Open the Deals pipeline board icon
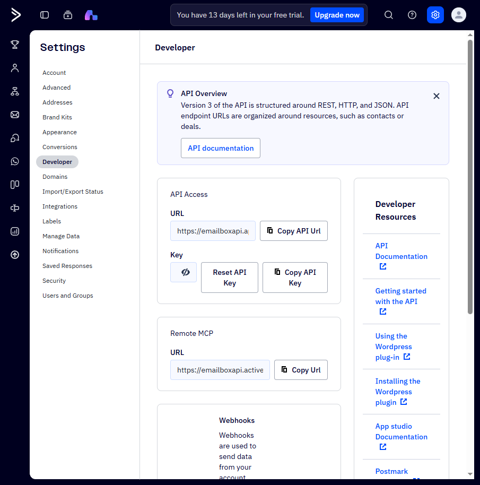 (x=15, y=185)
